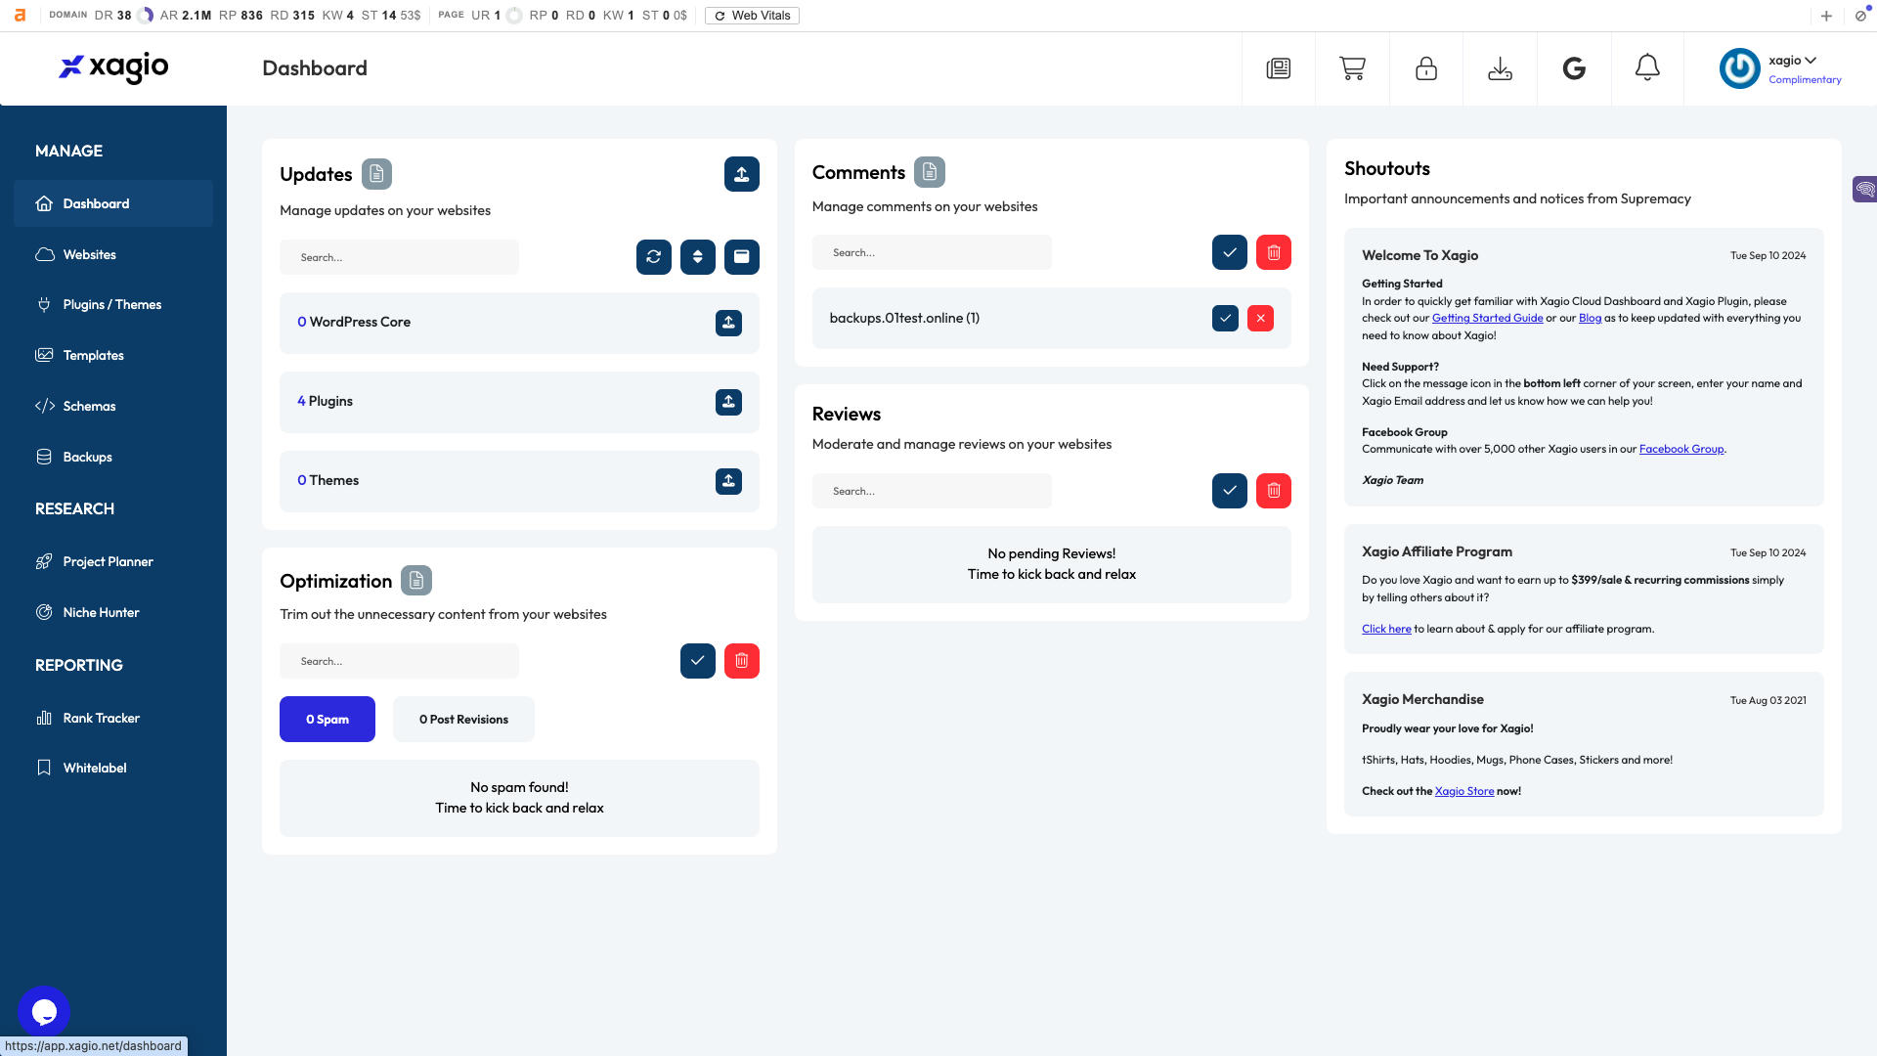Open the news feed icon in header

click(1278, 68)
